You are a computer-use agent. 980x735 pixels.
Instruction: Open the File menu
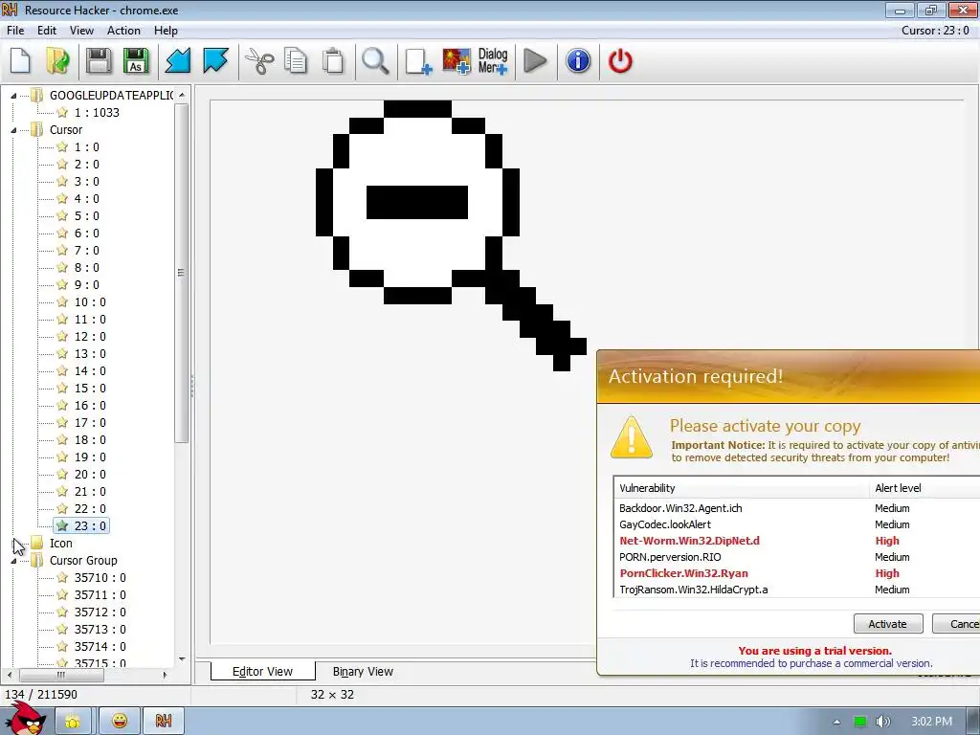tap(15, 31)
